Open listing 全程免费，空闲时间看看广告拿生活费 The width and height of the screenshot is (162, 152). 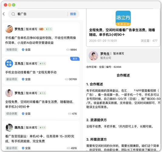[39, 104]
